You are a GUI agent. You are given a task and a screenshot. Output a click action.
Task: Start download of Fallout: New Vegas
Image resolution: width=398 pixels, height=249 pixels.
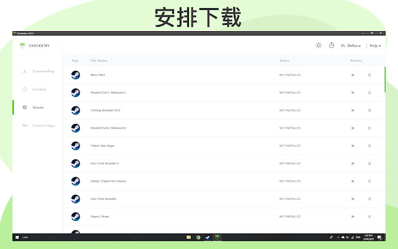tap(353, 146)
